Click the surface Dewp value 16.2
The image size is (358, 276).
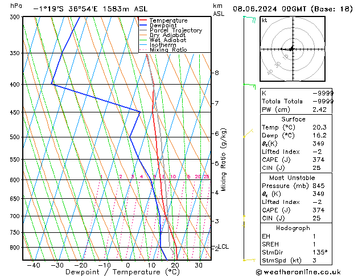click(x=319, y=136)
